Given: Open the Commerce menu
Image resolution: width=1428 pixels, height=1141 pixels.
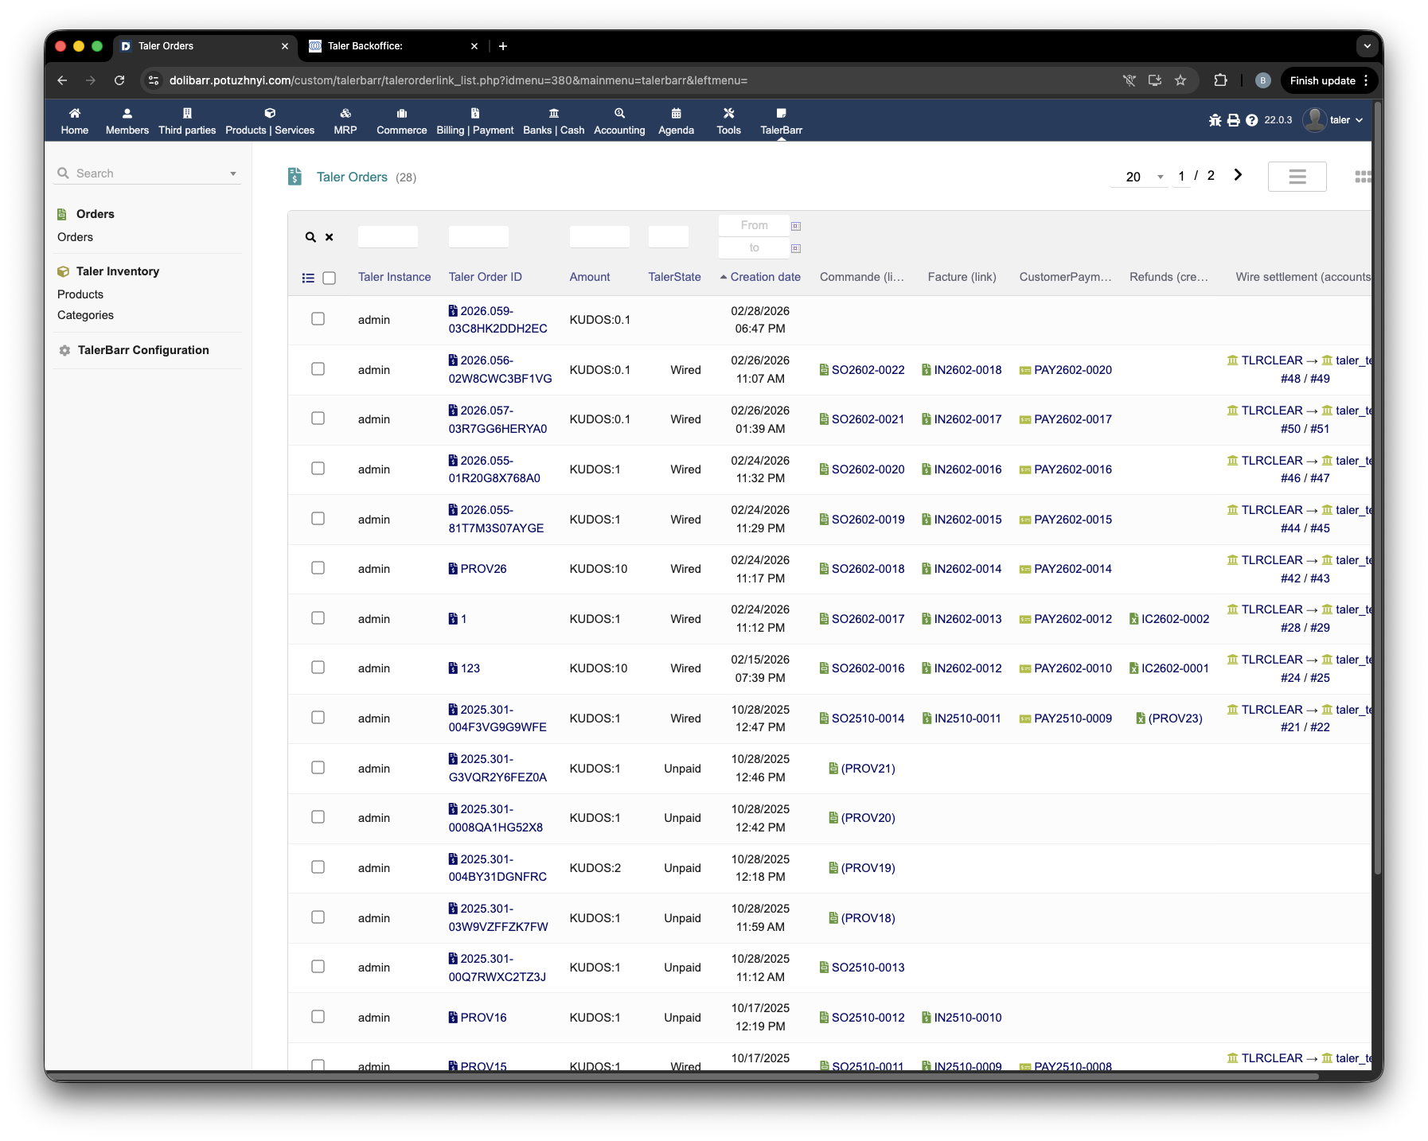Looking at the screenshot, I should coord(401,121).
